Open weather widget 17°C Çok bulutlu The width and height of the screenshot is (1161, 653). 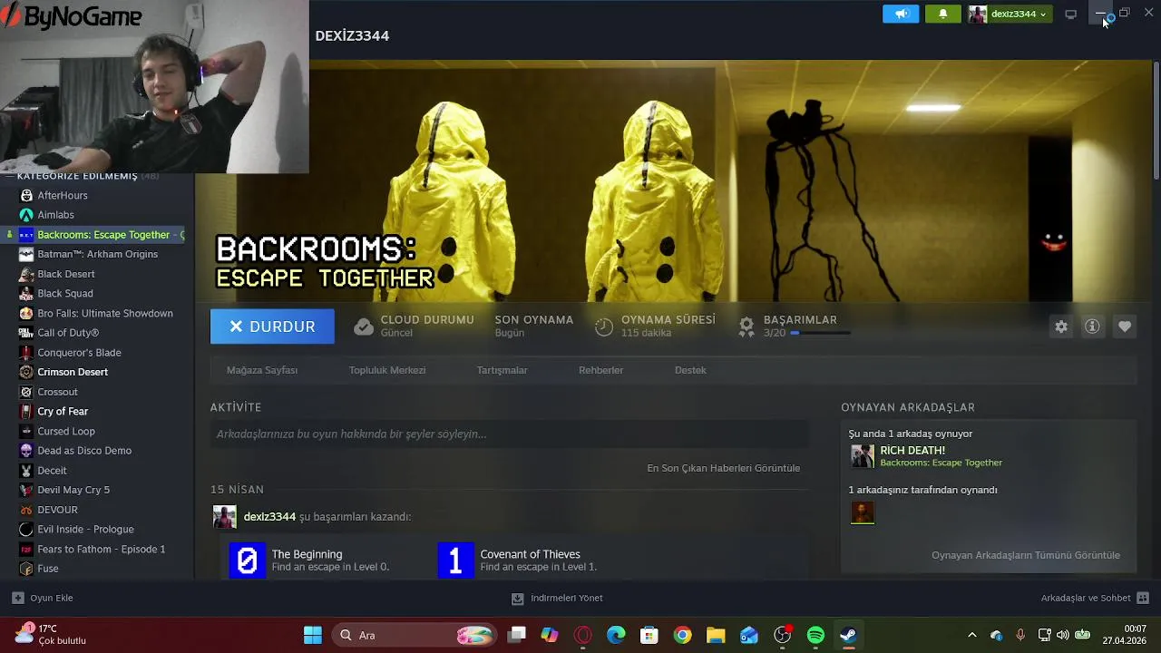51,634
